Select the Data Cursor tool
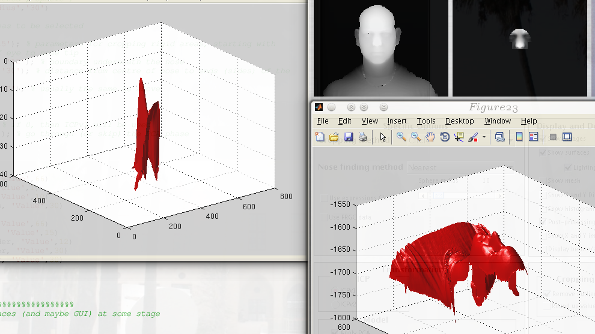 (459, 137)
